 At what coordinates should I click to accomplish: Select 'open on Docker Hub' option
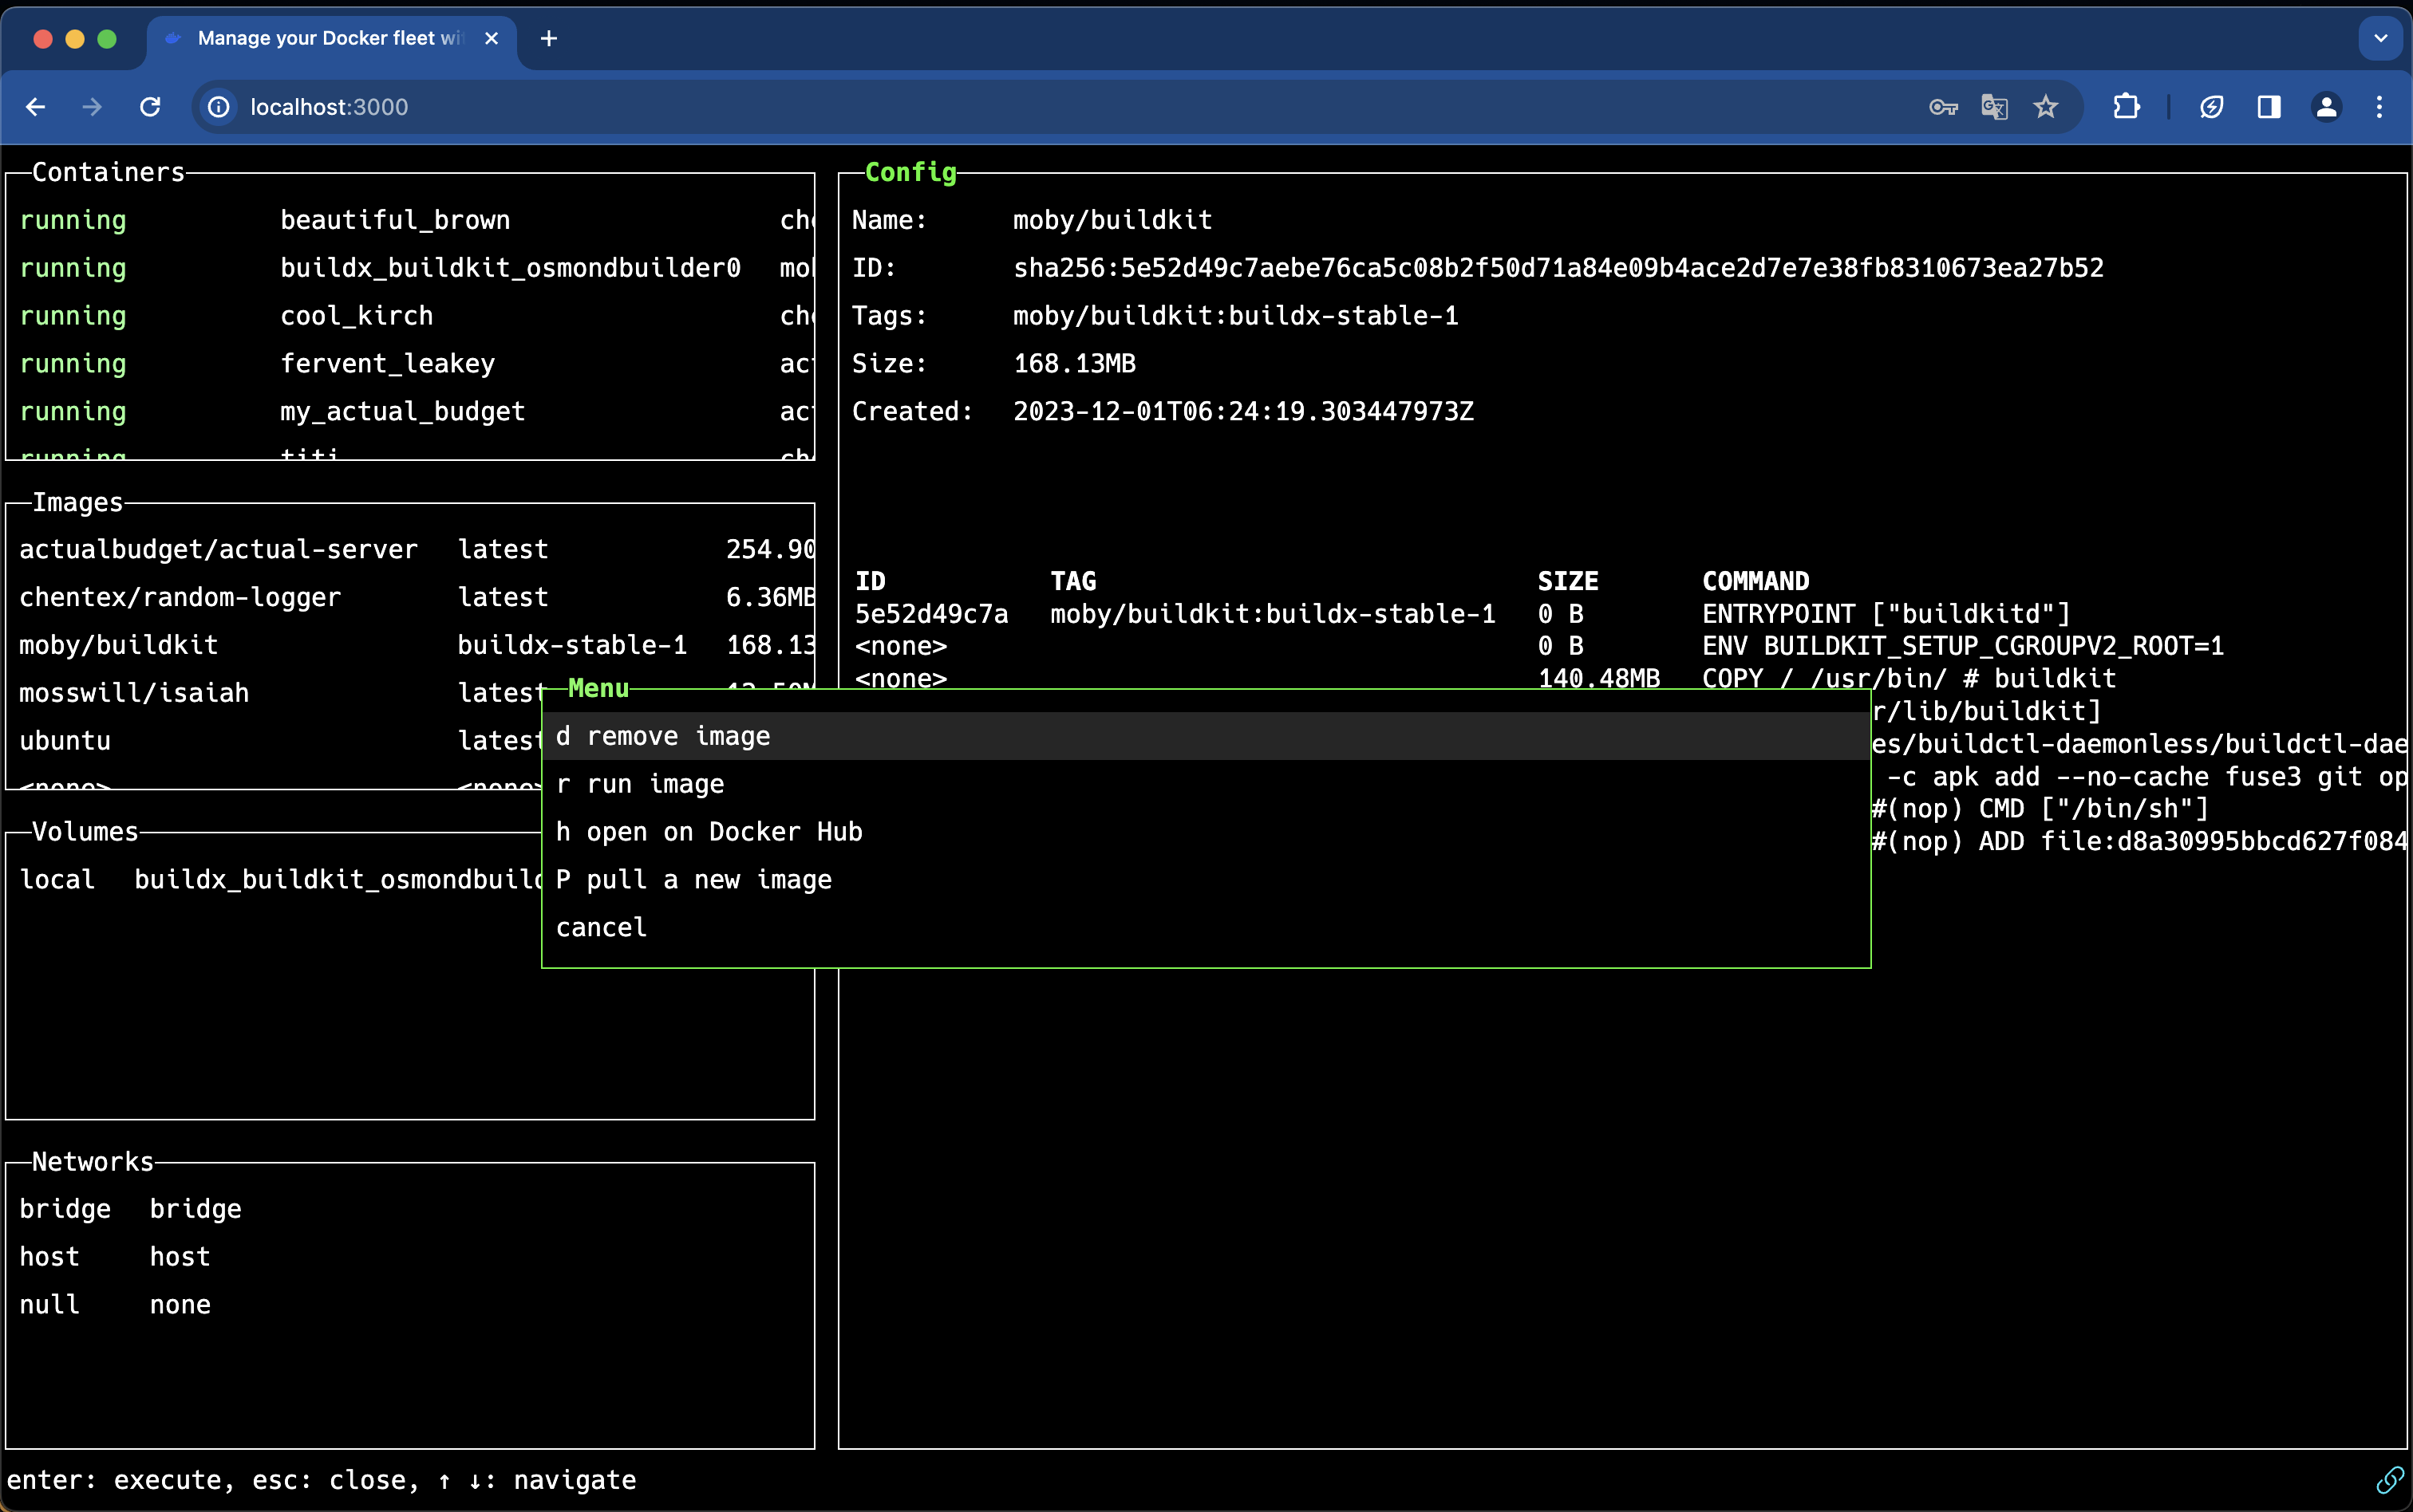709,832
